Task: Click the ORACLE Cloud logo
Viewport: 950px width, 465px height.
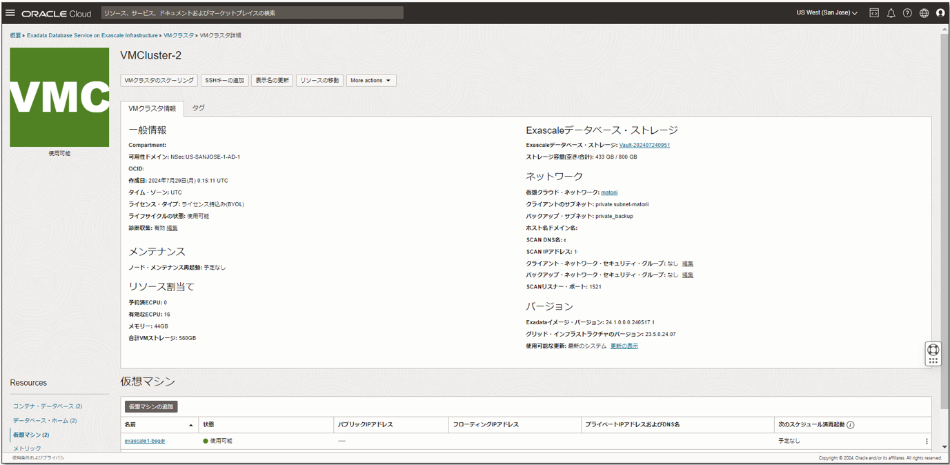Action: pyautogui.click(x=57, y=13)
